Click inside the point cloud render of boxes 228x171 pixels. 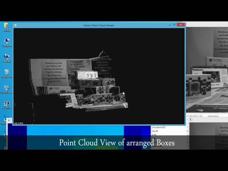(78, 83)
